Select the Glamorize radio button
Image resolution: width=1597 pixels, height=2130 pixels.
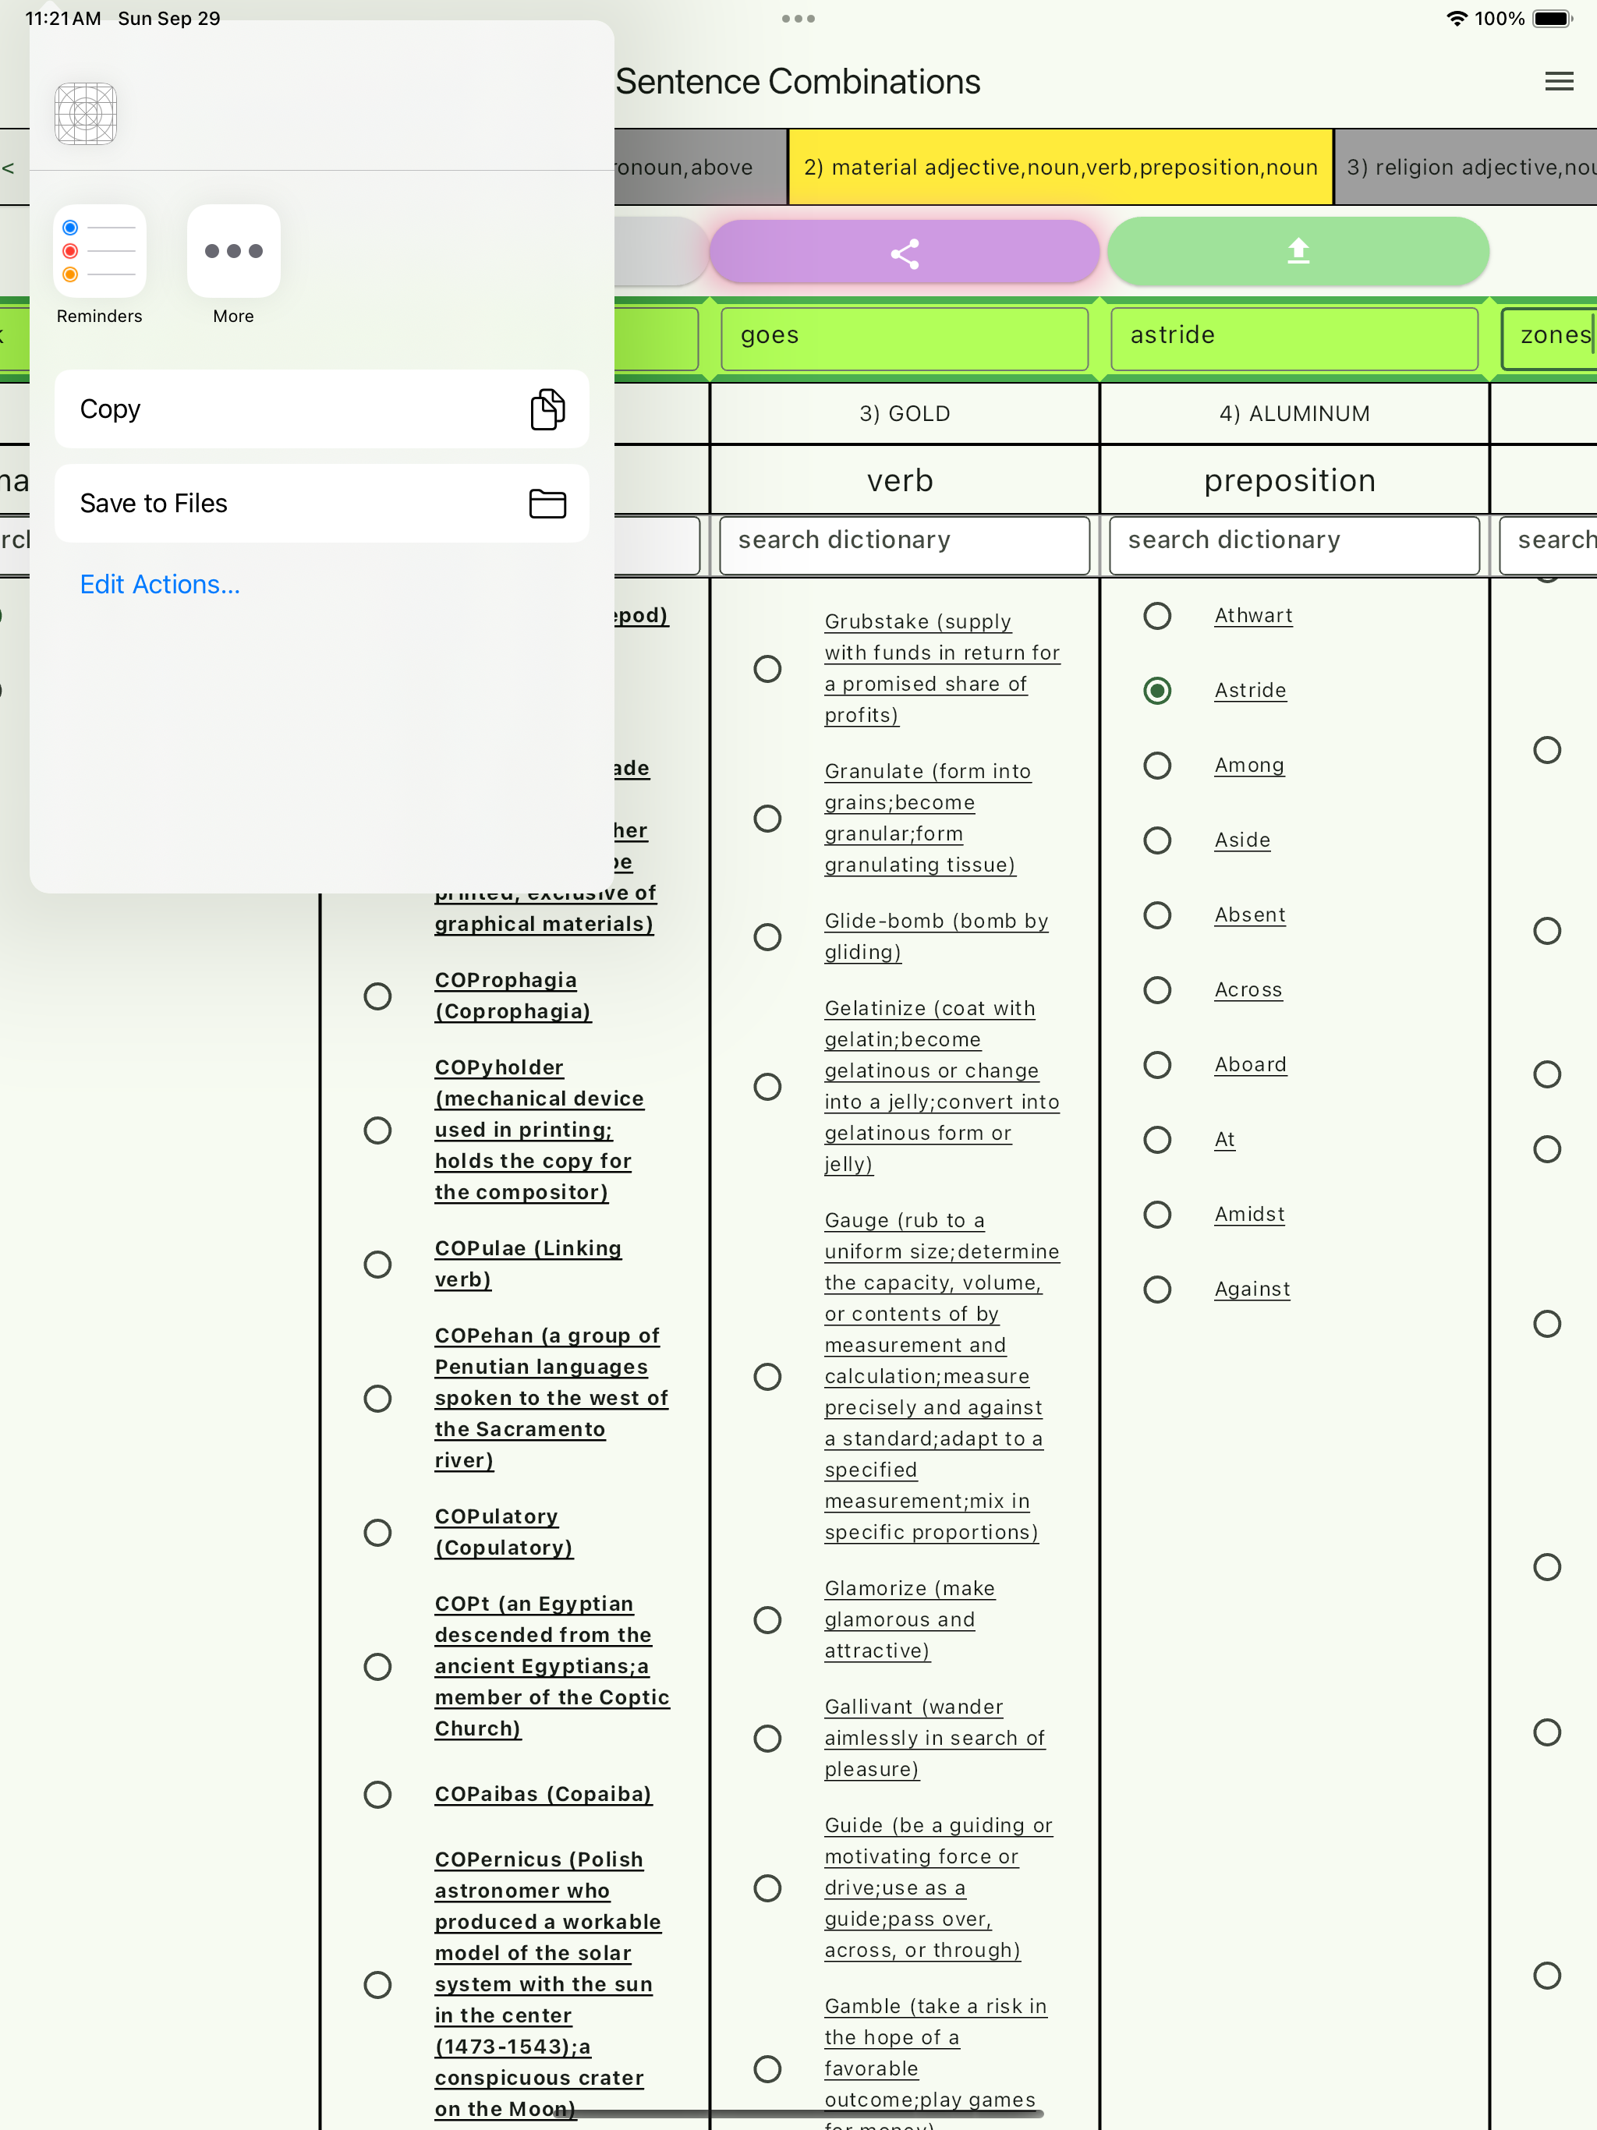767,1619
